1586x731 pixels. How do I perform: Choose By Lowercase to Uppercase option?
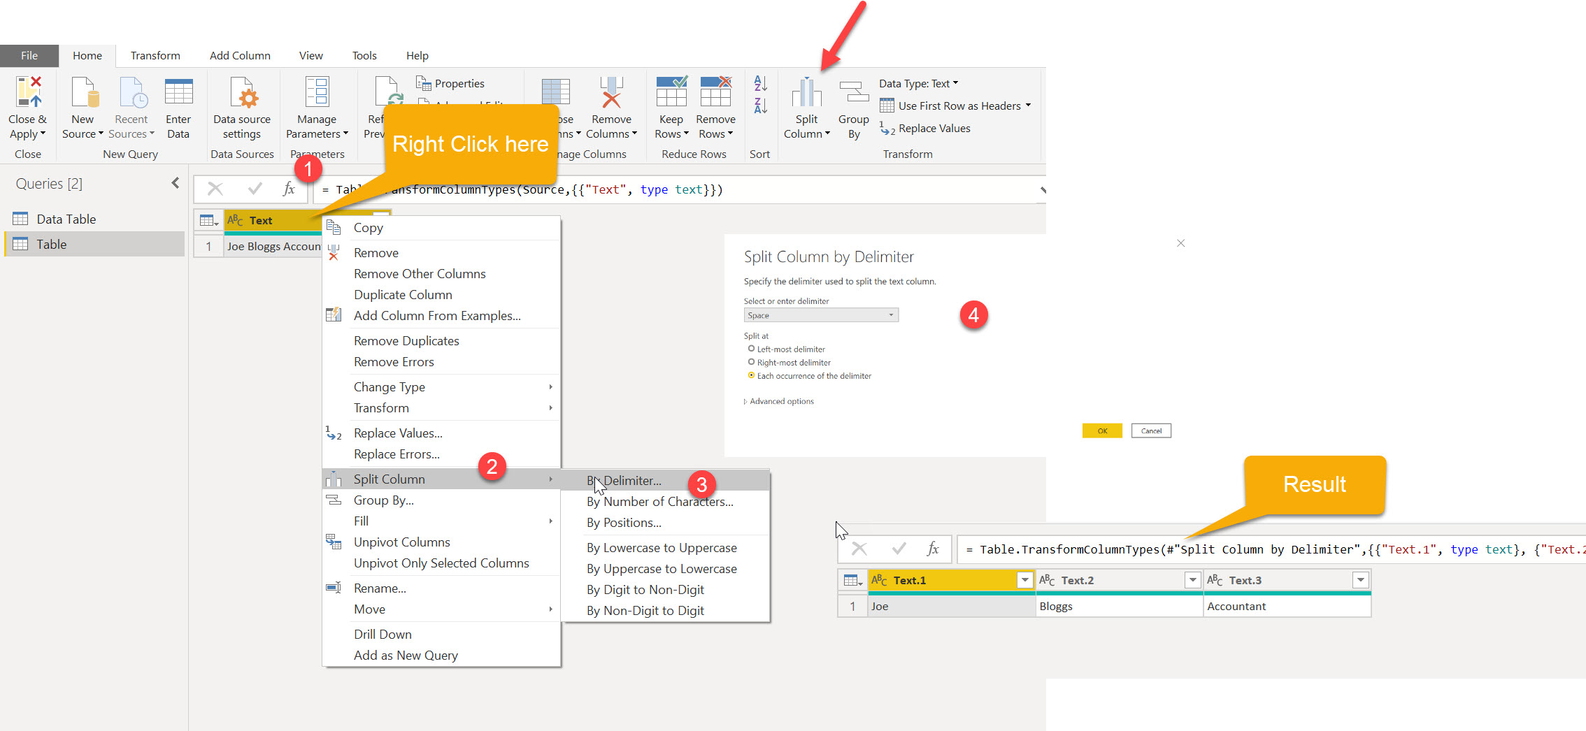[x=666, y=548]
